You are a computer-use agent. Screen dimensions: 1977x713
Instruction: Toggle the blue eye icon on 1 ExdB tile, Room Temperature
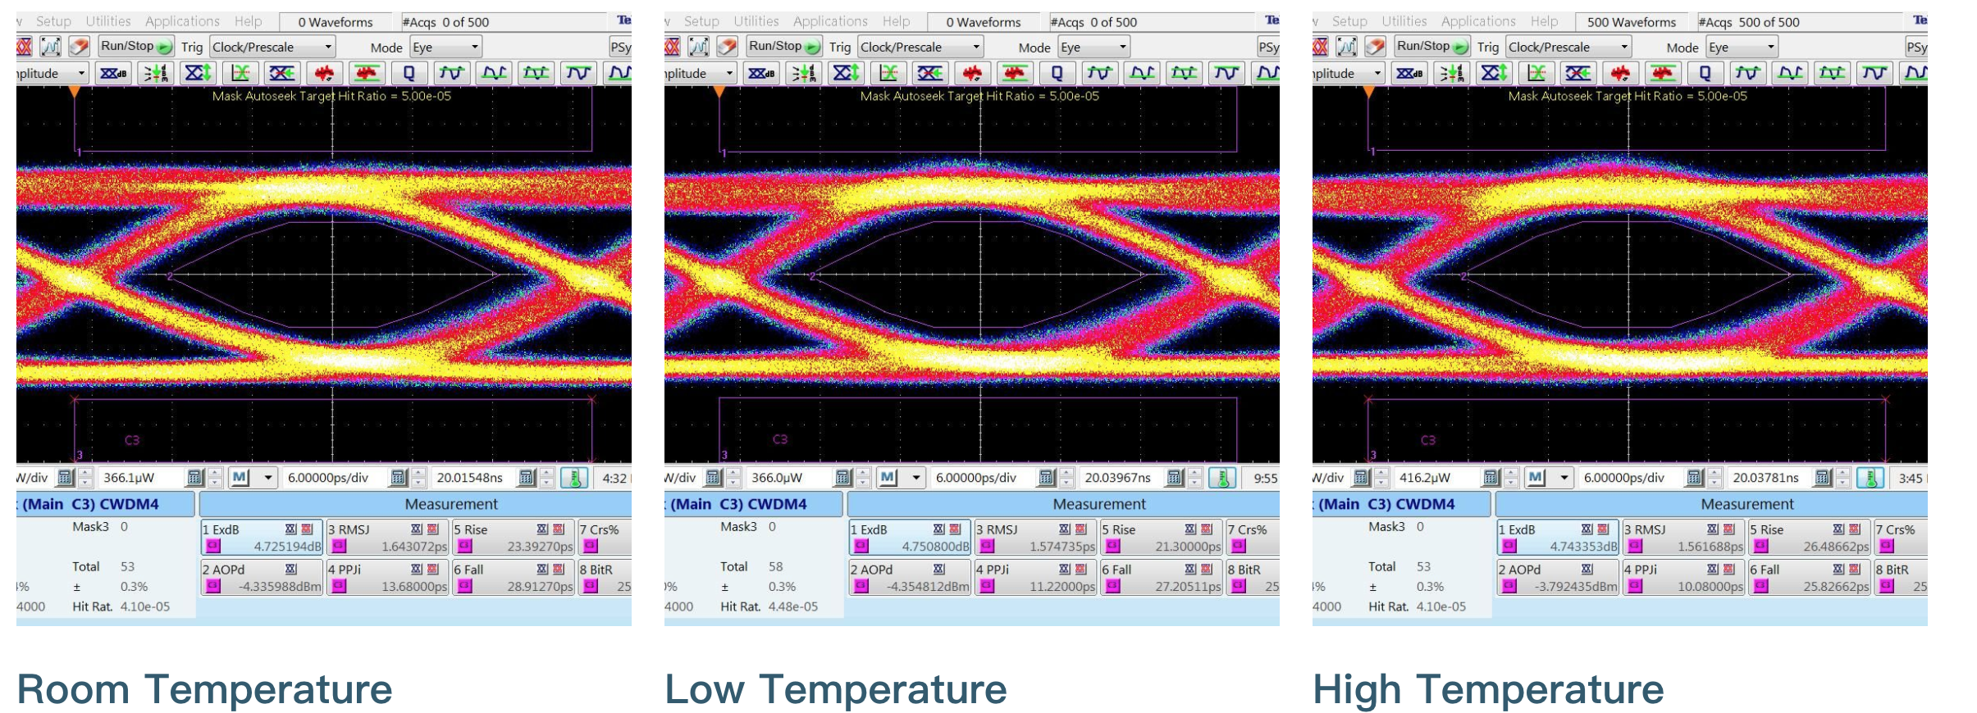click(x=291, y=529)
